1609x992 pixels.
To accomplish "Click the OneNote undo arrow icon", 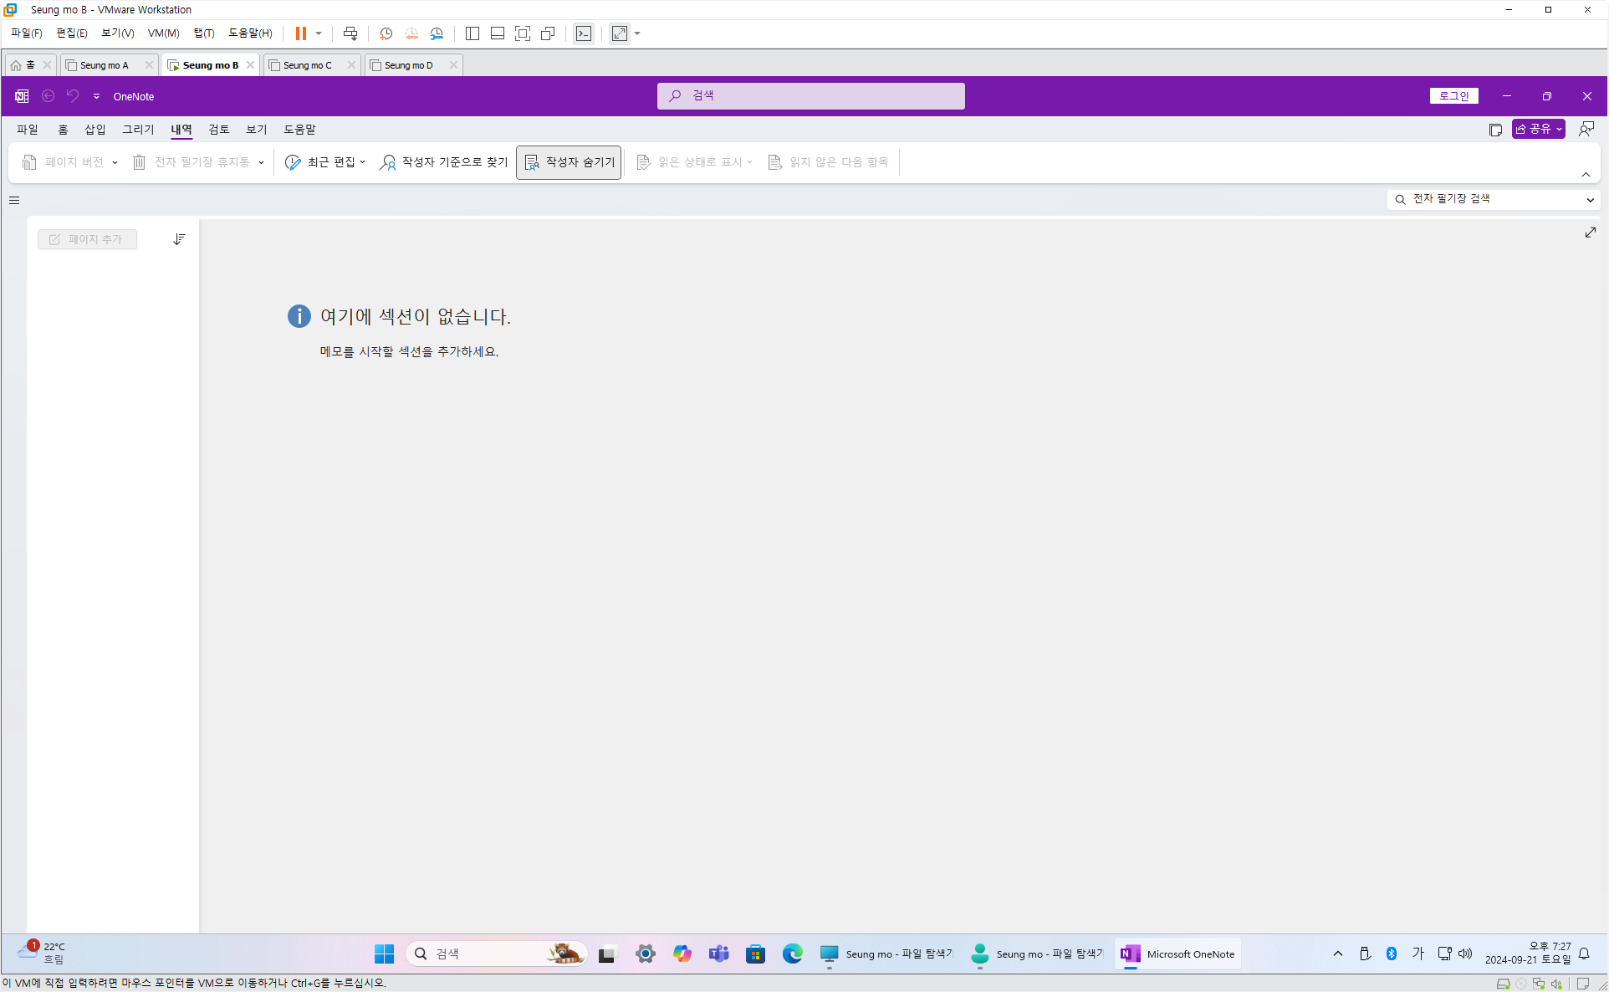I will pos(73,96).
